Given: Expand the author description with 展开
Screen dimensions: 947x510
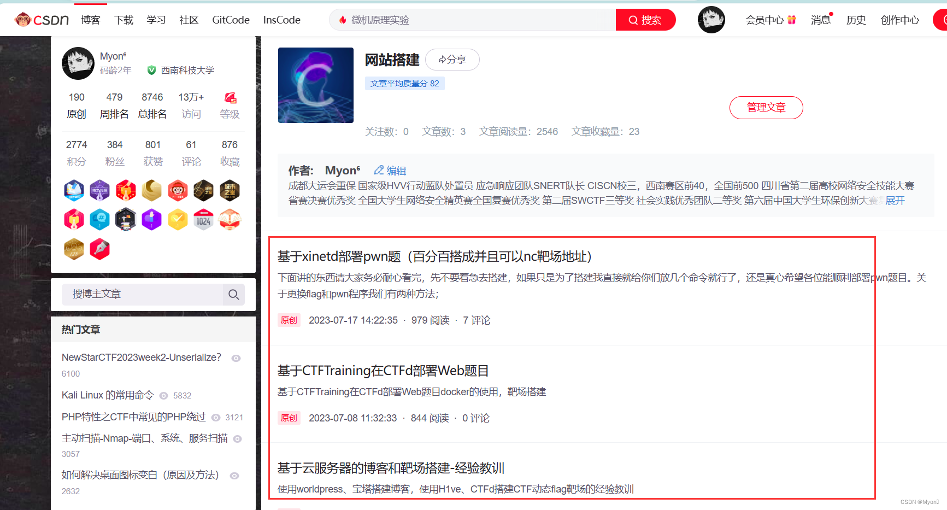Looking at the screenshot, I should point(895,201).
